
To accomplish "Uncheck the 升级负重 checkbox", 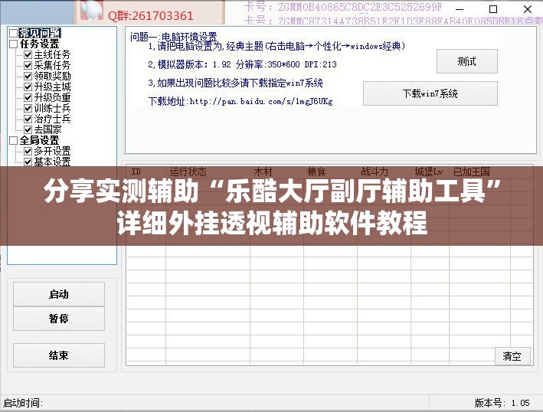I will 28,97.
